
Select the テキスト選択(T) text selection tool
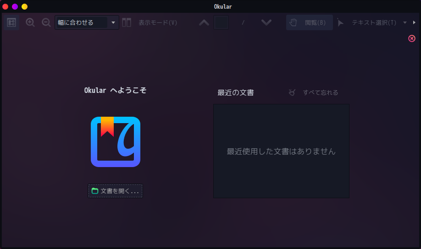pos(367,22)
